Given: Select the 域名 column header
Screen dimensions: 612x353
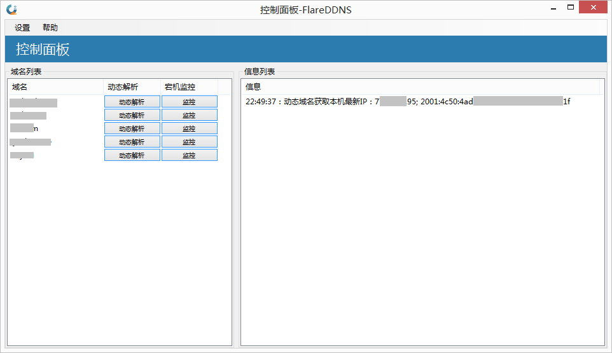Looking at the screenshot, I should click(55, 87).
